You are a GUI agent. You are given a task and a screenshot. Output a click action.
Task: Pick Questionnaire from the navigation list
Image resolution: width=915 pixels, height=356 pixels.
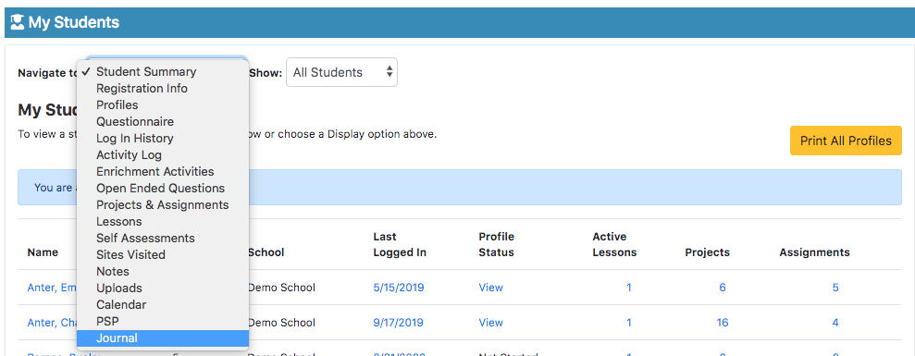click(163, 121)
